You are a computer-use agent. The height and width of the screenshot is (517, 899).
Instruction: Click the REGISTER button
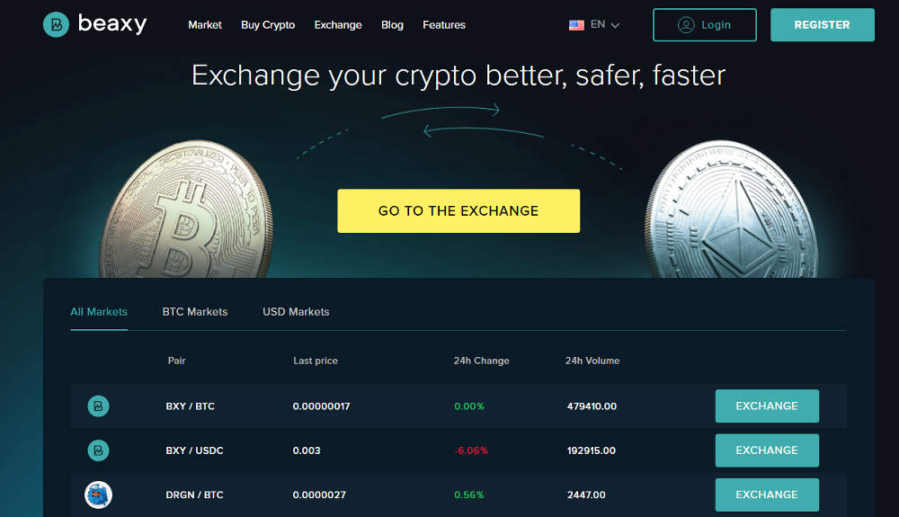tap(823, 24)
